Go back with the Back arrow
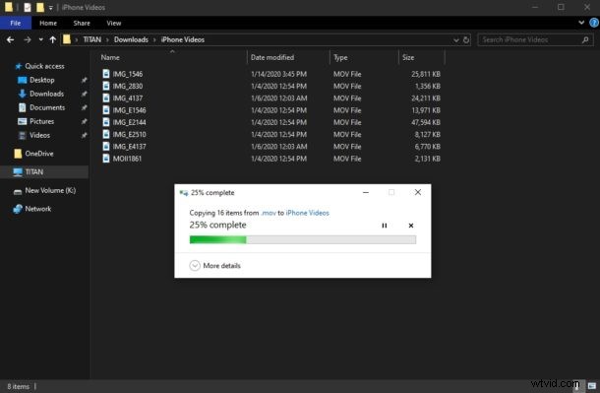This screenshot has width=600, height=393. pyautogui.click(x=11, y=39)
